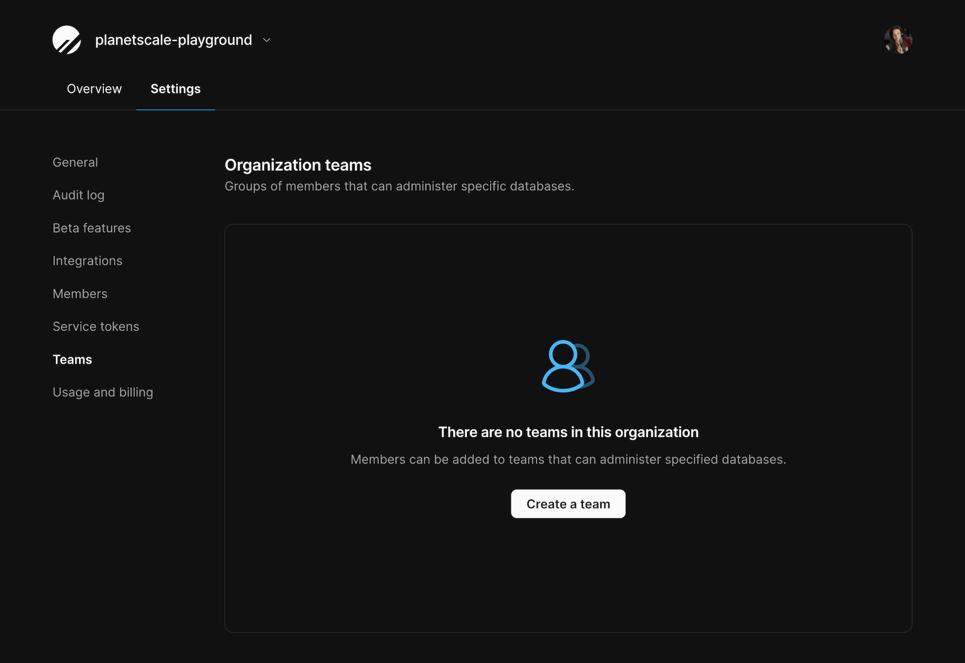Navigate to Integrations settings
Screen dimensions: 965x663
click(x=87, y=261)
